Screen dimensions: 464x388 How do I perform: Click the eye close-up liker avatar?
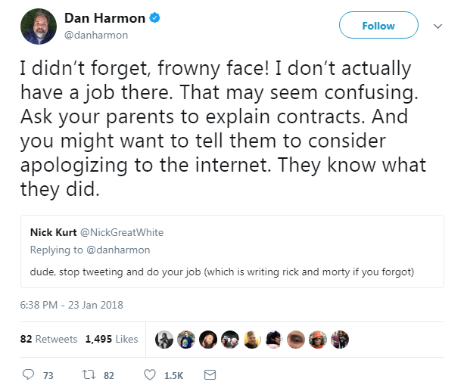tap(296, 340)
